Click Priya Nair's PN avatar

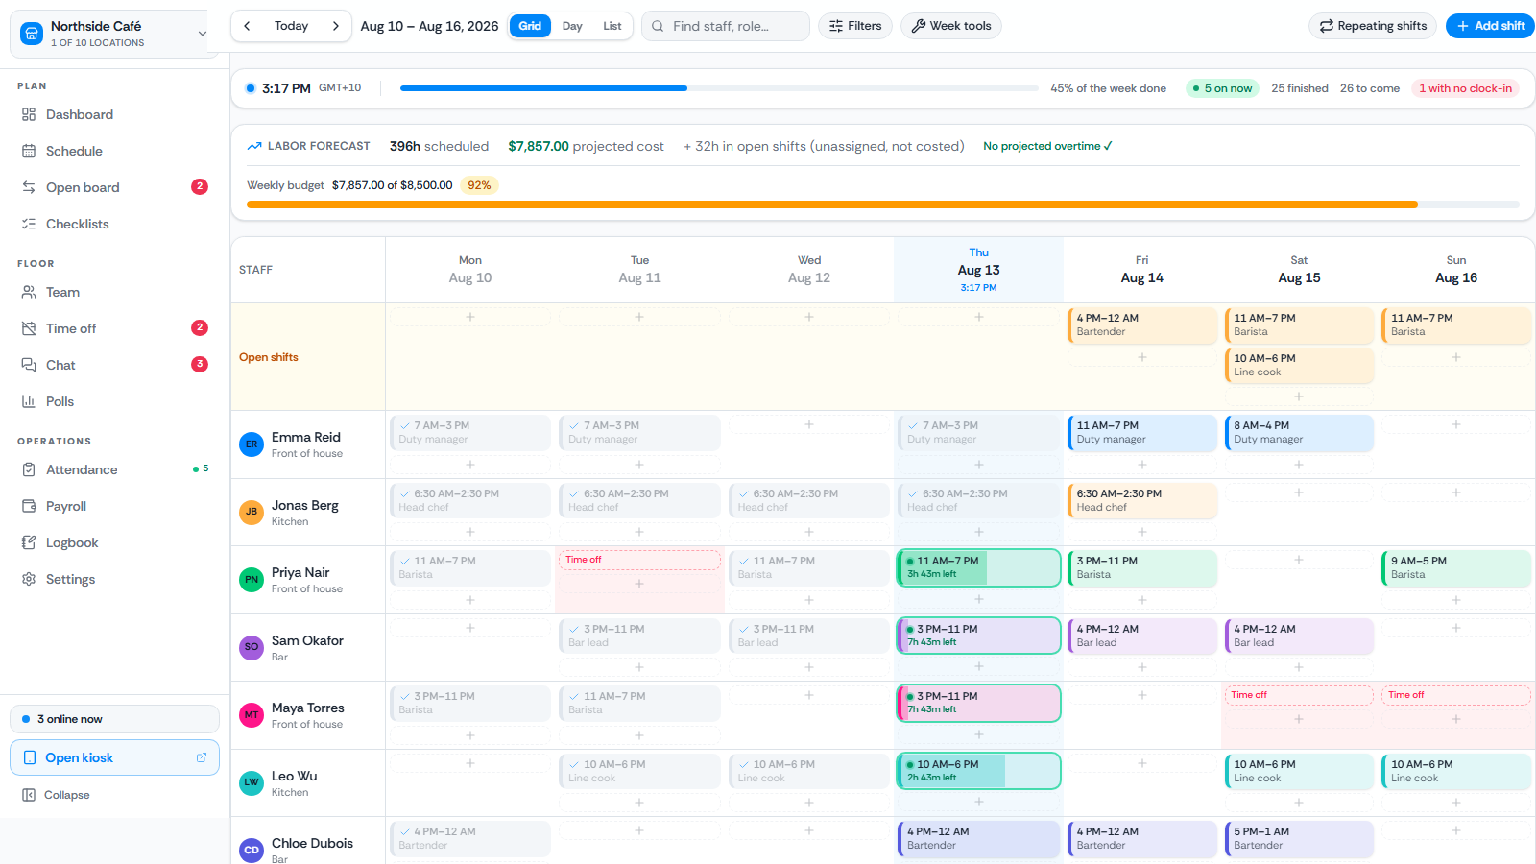tap(252, 580)
